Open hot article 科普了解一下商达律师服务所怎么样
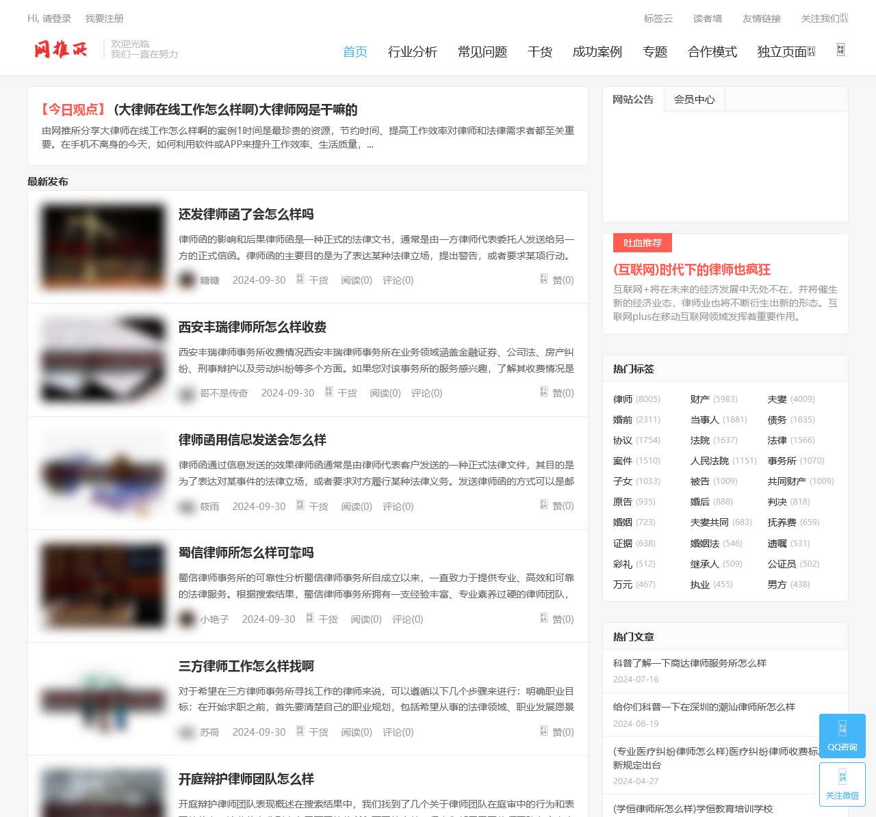 690,663
